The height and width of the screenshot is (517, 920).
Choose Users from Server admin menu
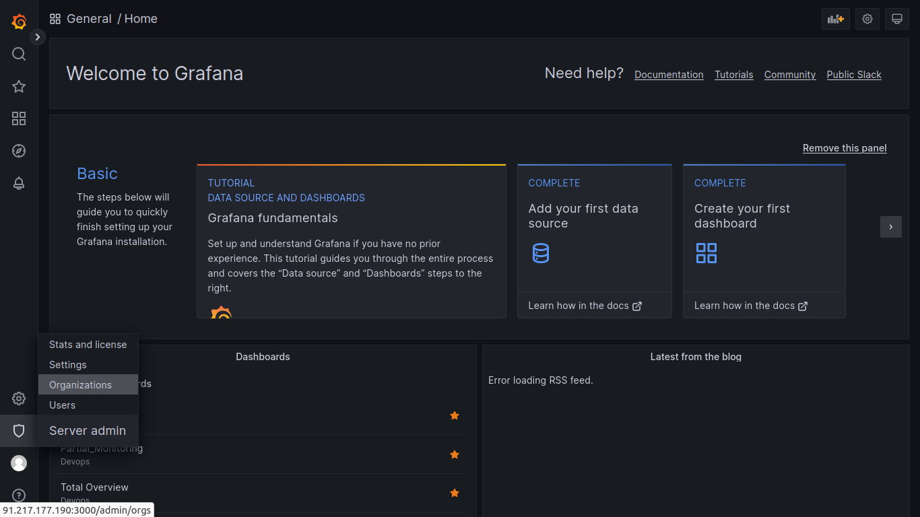[x=62, y=405]
